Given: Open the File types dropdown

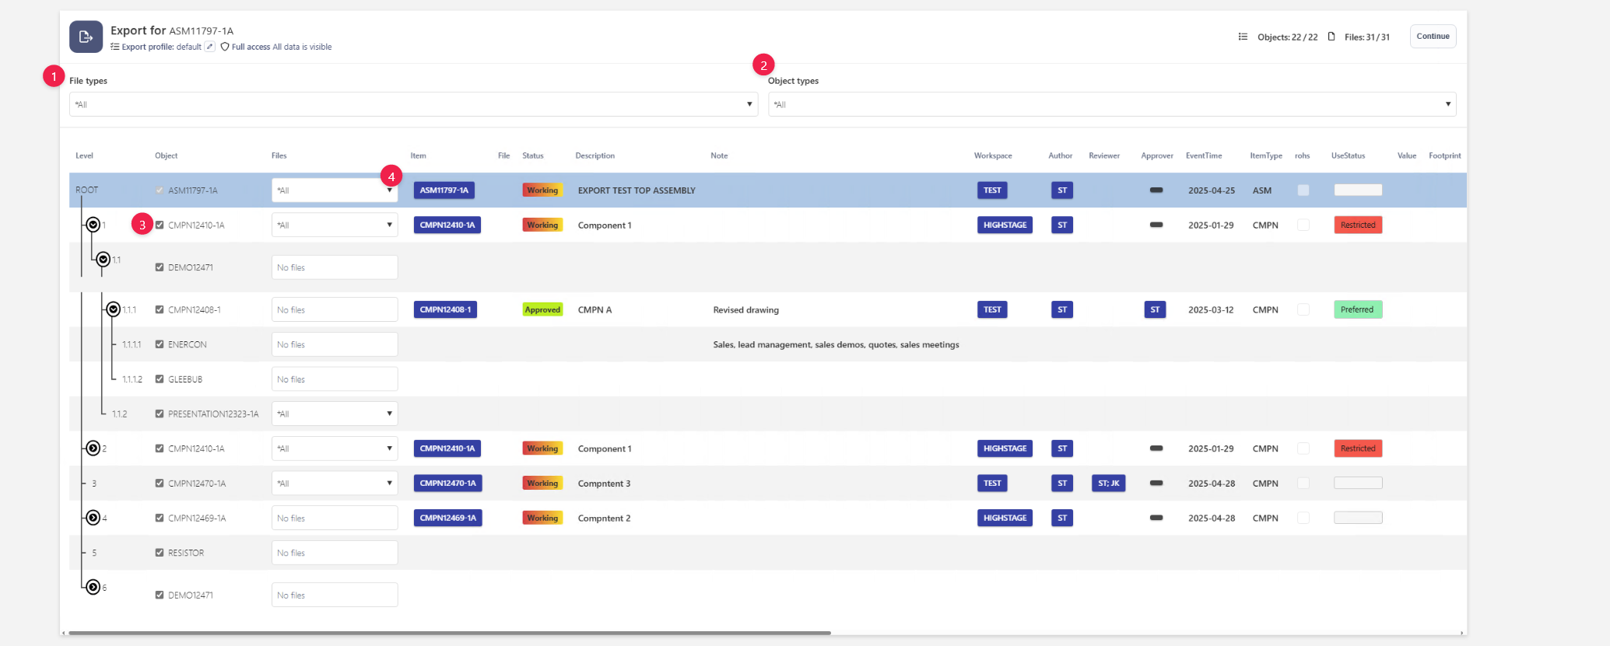Looking at the screenshot, I should click(x=413, y=104).
